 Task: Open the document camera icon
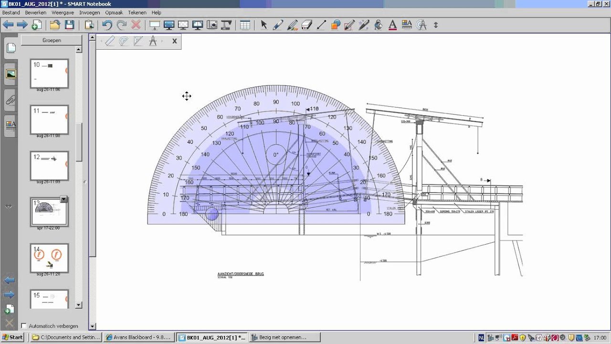tap(226, 25)
